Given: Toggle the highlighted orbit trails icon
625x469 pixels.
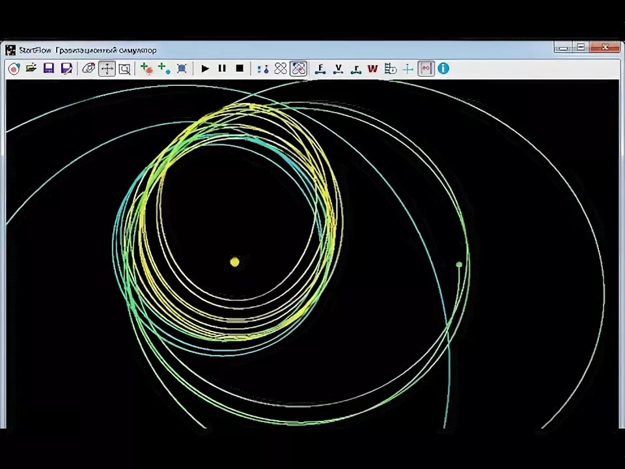Looking at the screenshot, I should 299,68.
